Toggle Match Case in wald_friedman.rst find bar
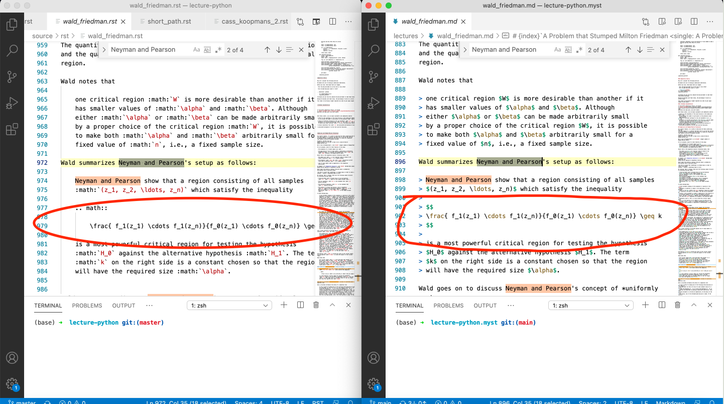This screenshot has height=404, width=724. 196,50
